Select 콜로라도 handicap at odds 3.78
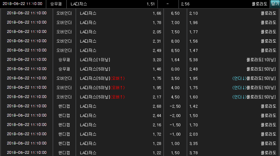 233,152
